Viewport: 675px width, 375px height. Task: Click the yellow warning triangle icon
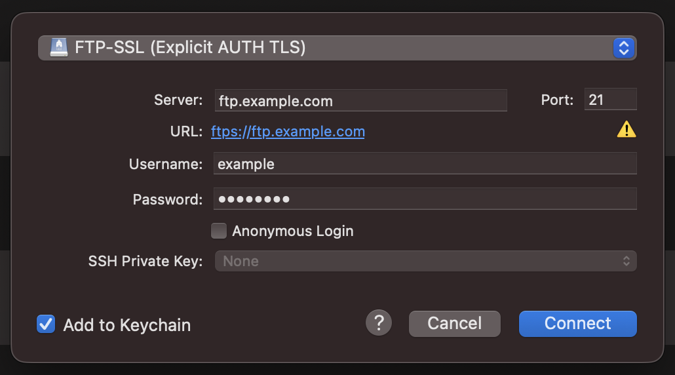pos(627,130)
